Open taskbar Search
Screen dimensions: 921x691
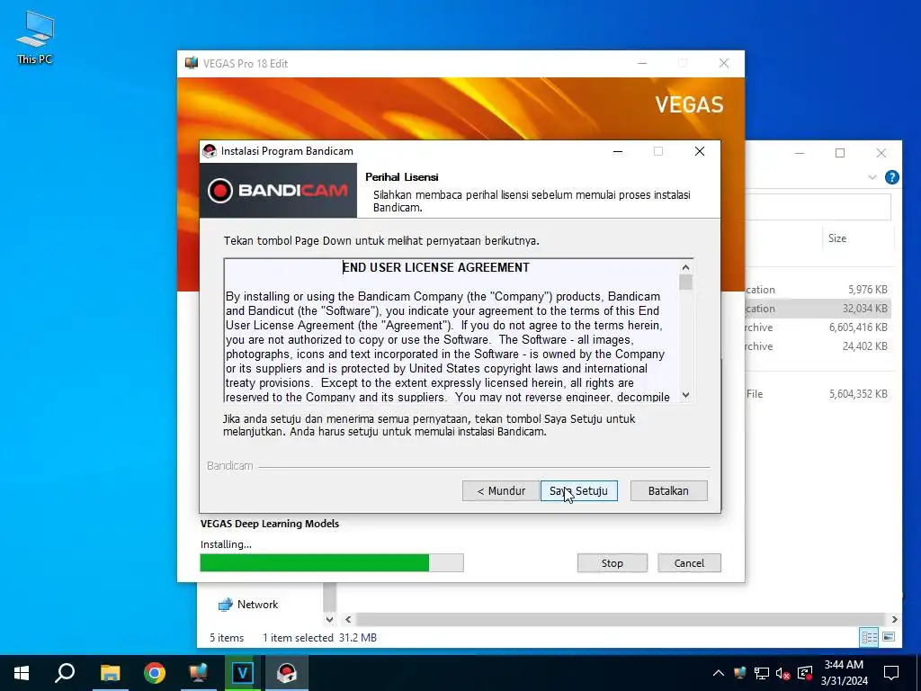point(65,673)
